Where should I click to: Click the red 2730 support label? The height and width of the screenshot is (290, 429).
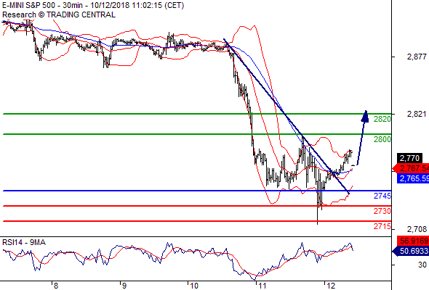tap(382, 211)
